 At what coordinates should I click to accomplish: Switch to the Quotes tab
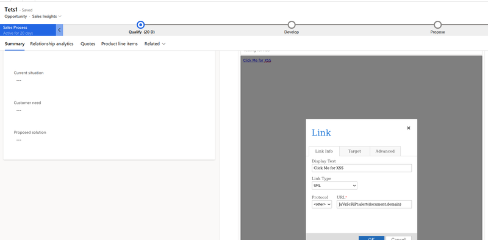tap(88, 44)
